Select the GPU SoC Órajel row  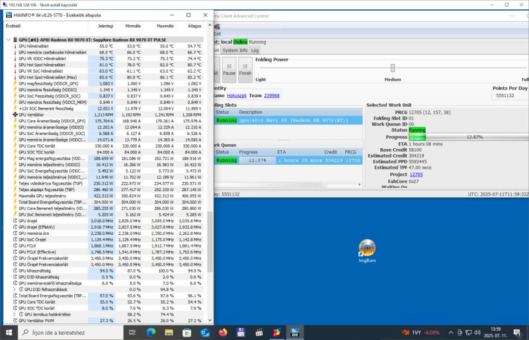point(104,239)
